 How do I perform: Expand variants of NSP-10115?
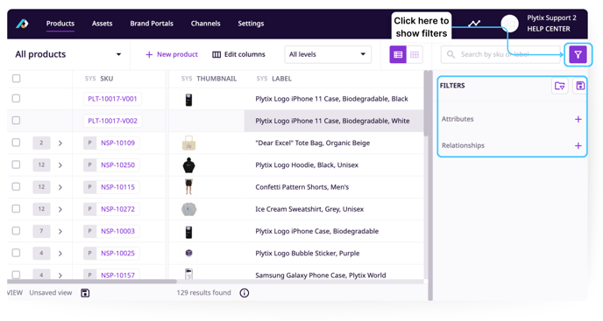(x=60, y=187)
